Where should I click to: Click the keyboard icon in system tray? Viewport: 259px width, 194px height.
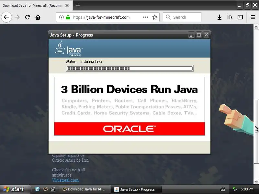223,189
